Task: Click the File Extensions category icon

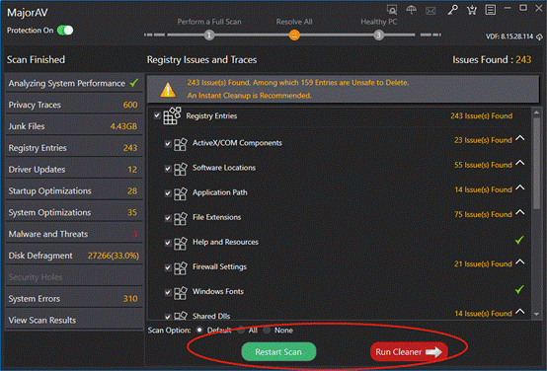Action: (x=181, y=218)
